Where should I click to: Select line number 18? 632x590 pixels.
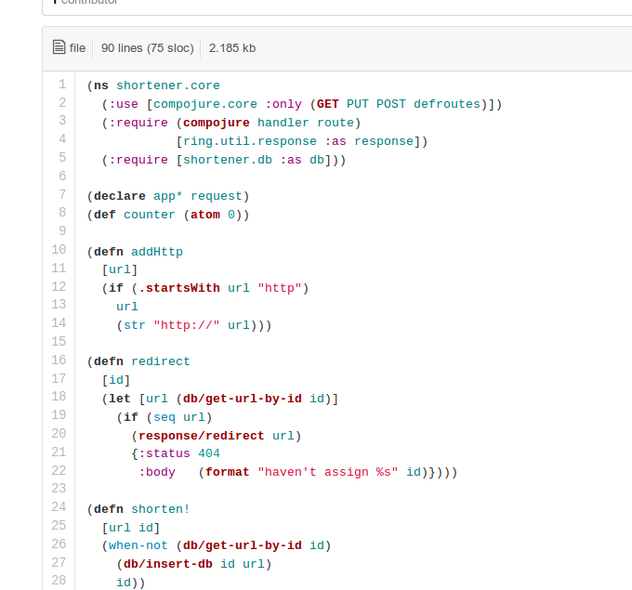pyautogui.click(x=59, y=397)
